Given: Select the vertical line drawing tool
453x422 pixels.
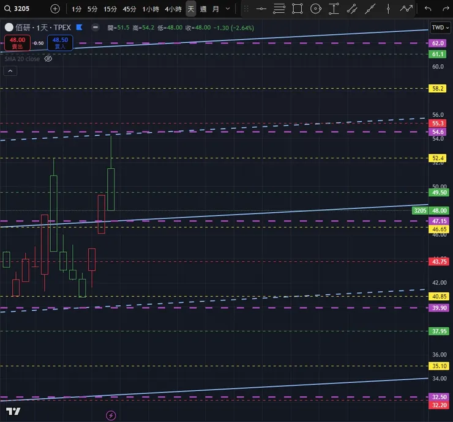Looking at the screenshot, I should [x=388, y=9].
